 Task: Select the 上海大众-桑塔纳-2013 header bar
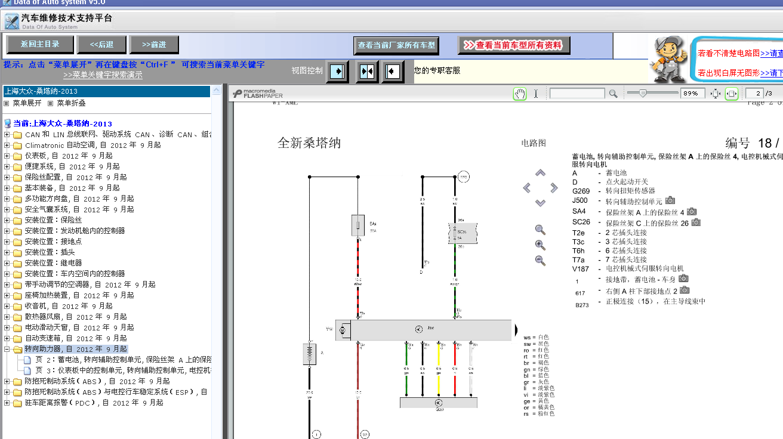[x=107, y=91]
